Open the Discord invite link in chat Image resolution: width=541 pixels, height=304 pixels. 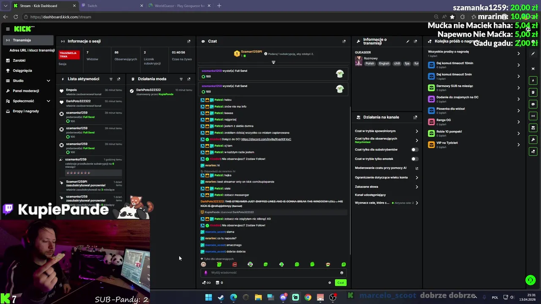266,139
